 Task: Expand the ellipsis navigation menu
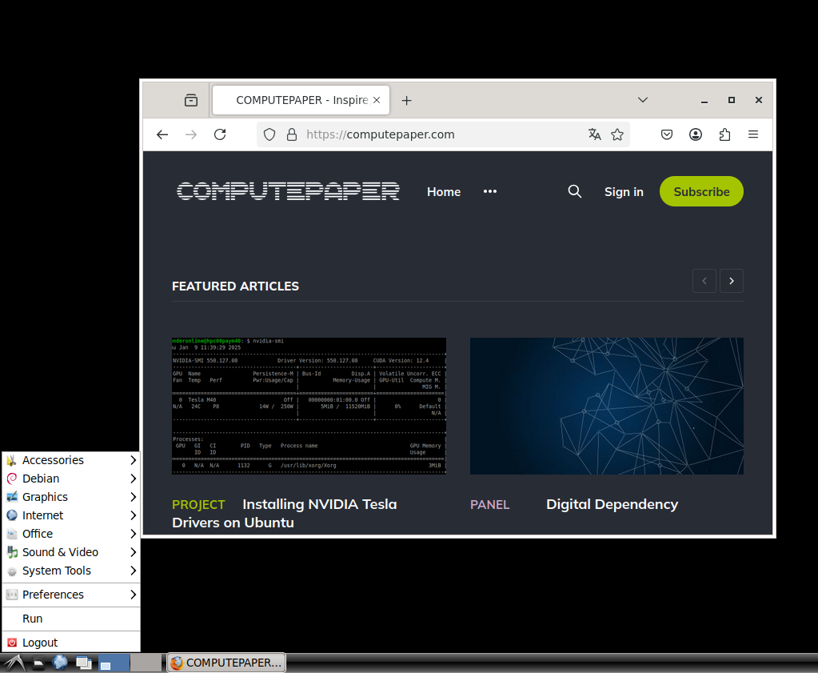tap(490, 191)
